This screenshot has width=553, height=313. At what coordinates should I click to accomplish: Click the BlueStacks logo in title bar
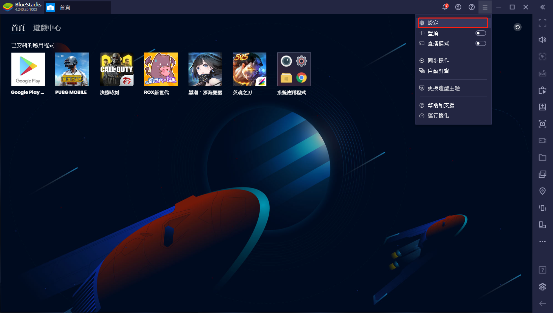point(8,7)
